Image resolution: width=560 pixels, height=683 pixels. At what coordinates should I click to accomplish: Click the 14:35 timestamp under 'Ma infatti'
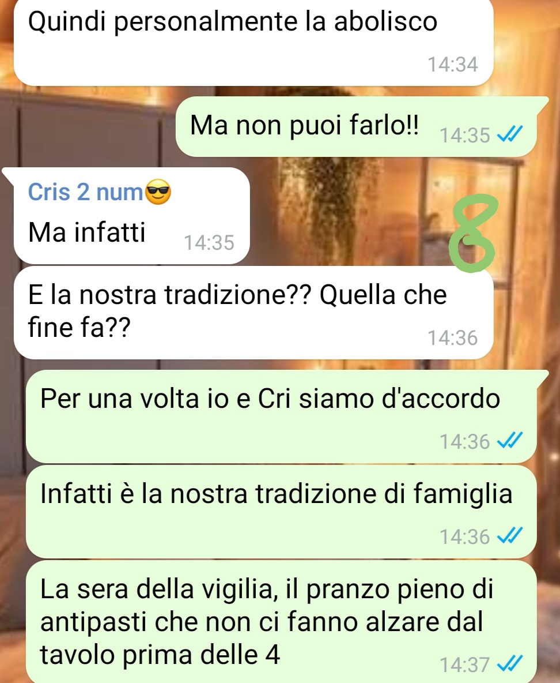tap(209, 243)
